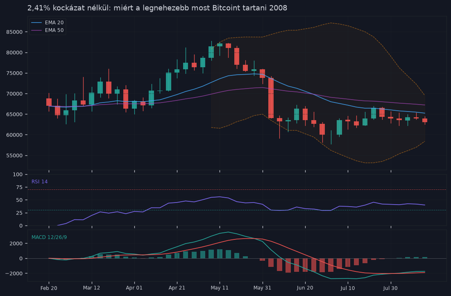The height and width of the screenshot is (296, 451).
Task: Click the red overbought line at RSI 70
Action: tap(237, 190)
